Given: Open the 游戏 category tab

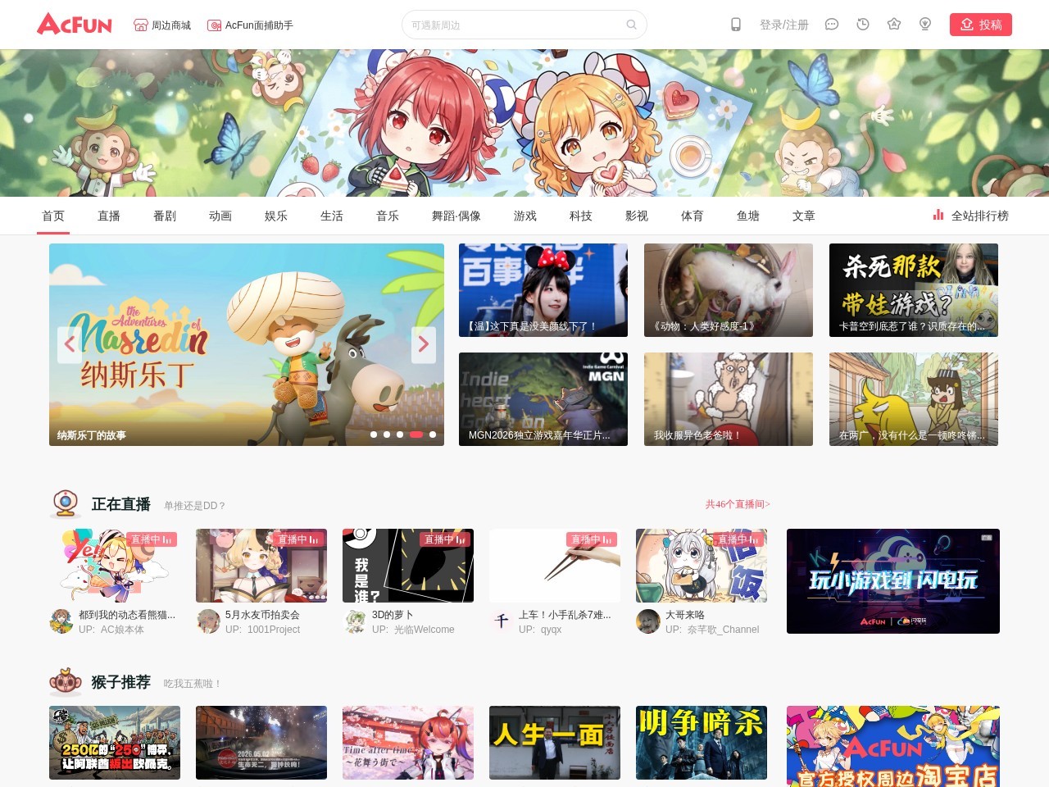Looking at the screenshot, I should tap(525, 216).
